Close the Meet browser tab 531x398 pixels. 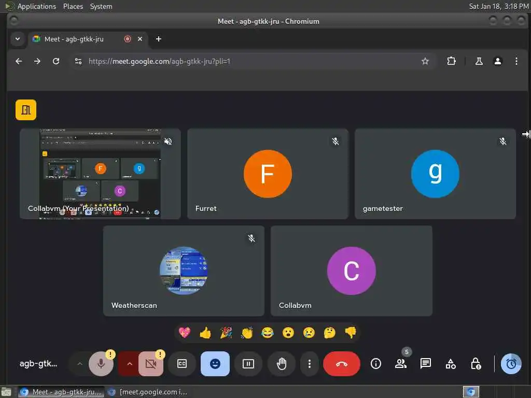140,39
